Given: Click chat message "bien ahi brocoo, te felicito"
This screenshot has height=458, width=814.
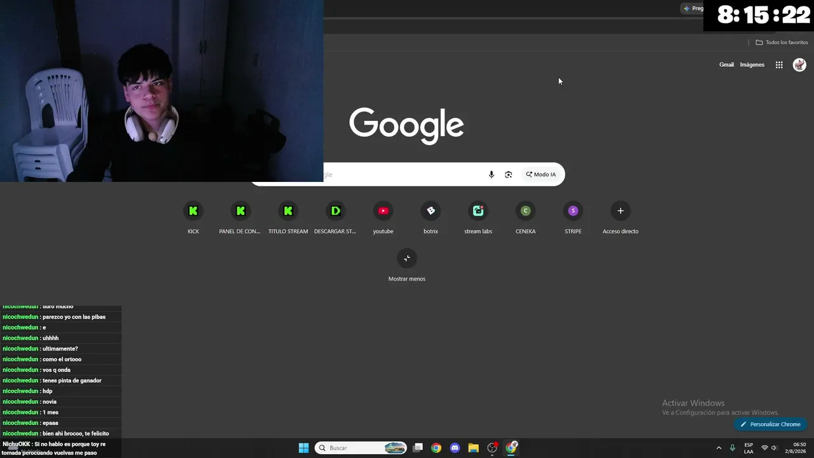Looking at the screenshot, I should pyautogui.click(x=76, y=433).
